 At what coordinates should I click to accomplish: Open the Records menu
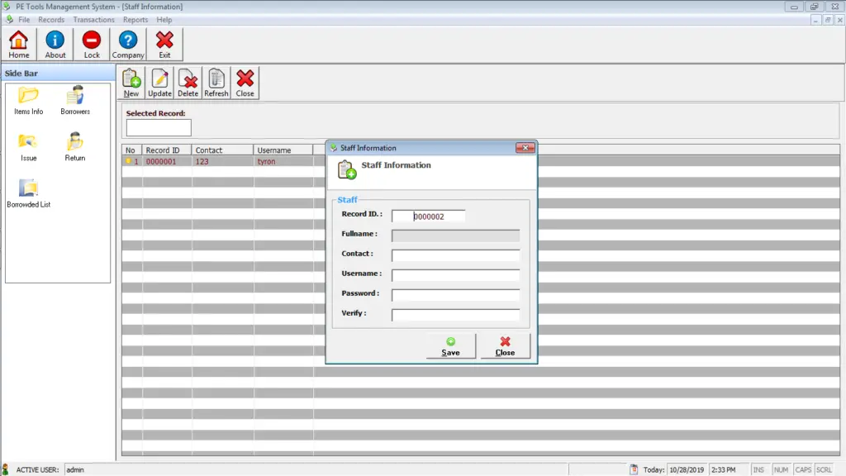point(51,19)
